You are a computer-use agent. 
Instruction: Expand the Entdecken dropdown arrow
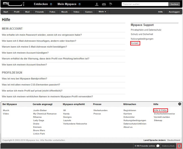[x=51, y=4]
